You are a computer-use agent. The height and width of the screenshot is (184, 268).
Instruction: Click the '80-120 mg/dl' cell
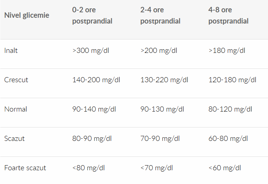tap(230, 109)
